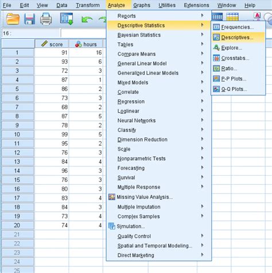Select Classify menu entry
The height and width of the screenshot is (273, 272).
click(x=159, y=130)
